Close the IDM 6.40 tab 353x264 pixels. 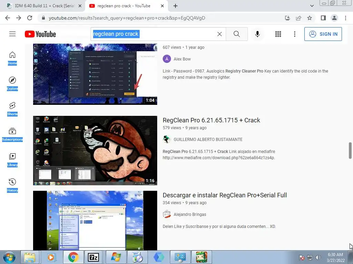pyautogui.click(x=80, y=6)
